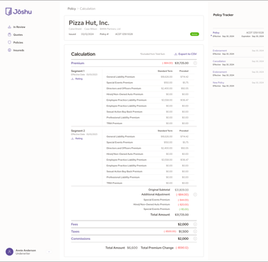The image size is (268, 262).
Task: Click the Joshu logo
Action: 19,11
